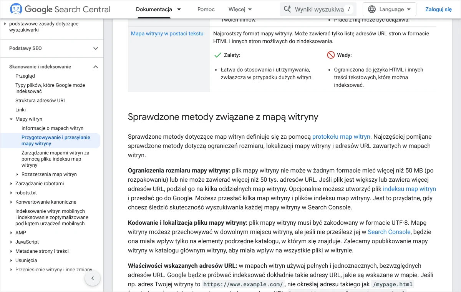Open the Language dropdown

(390, 9)
